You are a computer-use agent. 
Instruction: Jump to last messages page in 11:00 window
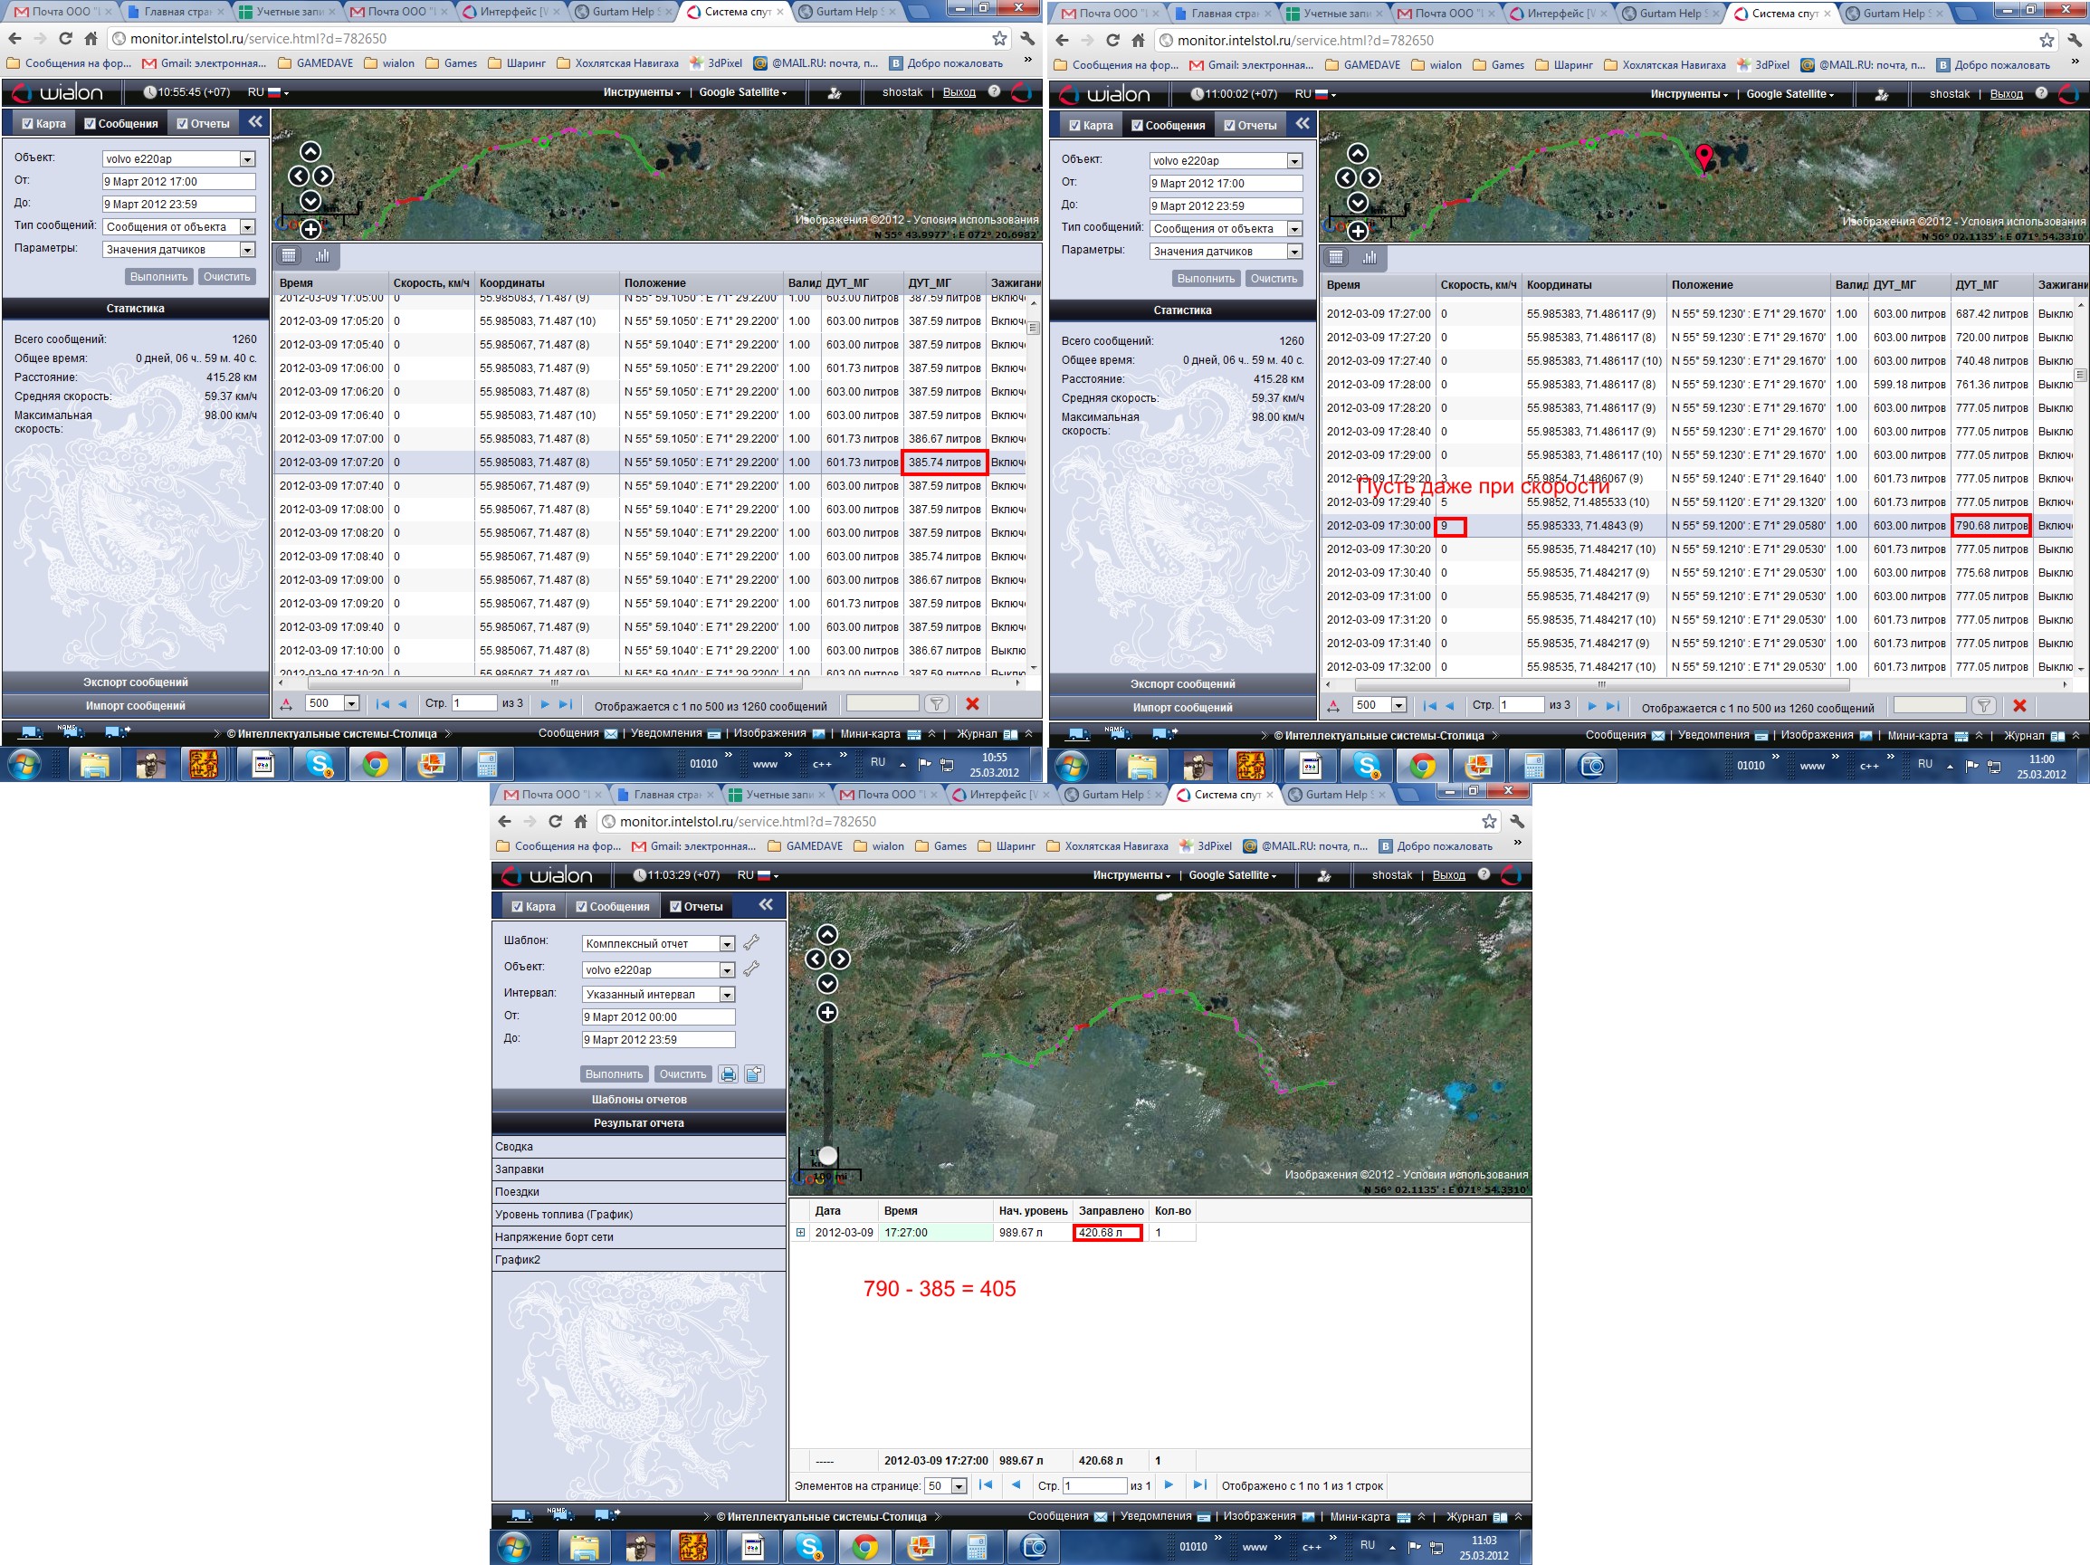pyautogui.click(x=1612, y=706)
